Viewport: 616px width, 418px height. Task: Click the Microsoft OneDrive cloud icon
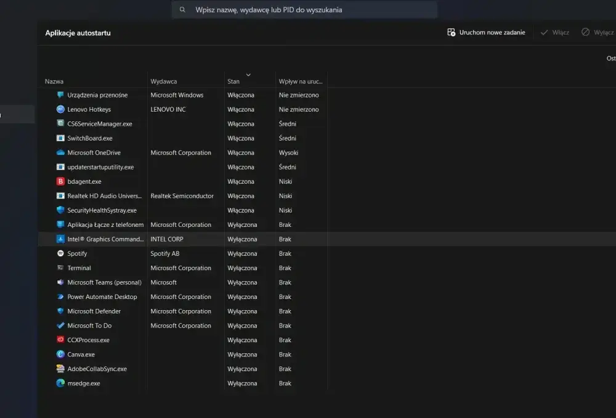tap(60, 152)
